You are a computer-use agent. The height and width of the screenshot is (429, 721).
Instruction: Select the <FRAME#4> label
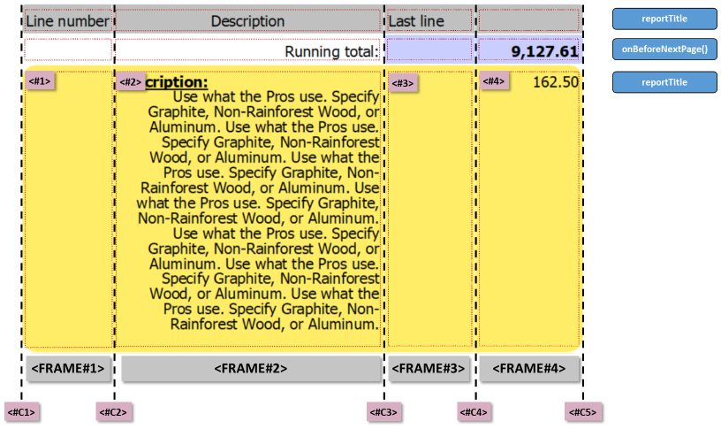point(528,369)
